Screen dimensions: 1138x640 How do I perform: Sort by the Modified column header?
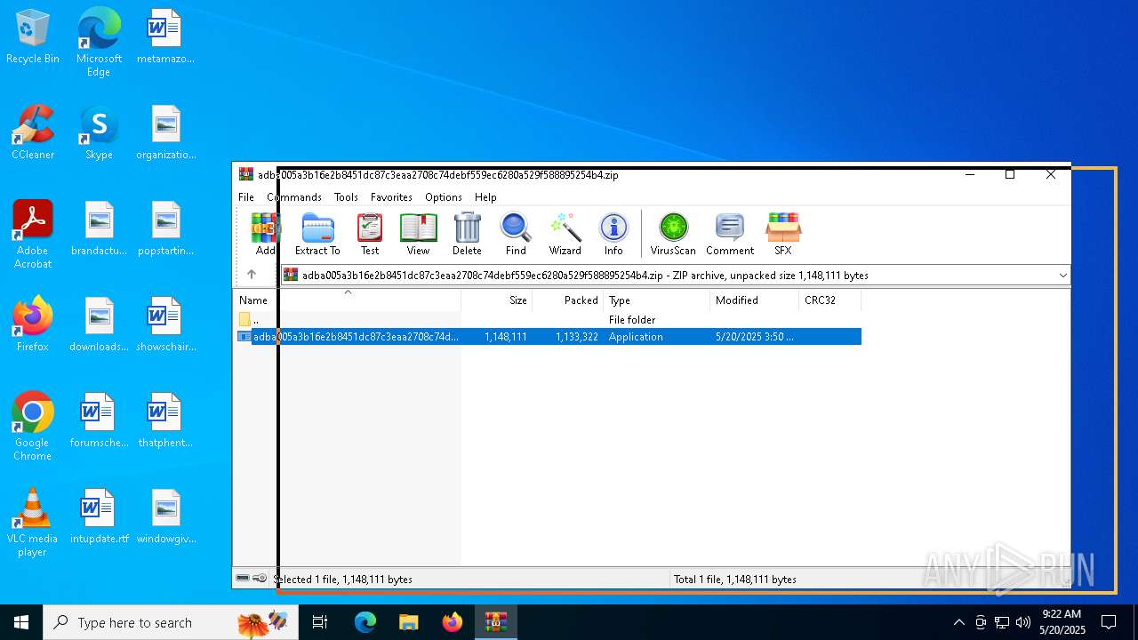755,300
